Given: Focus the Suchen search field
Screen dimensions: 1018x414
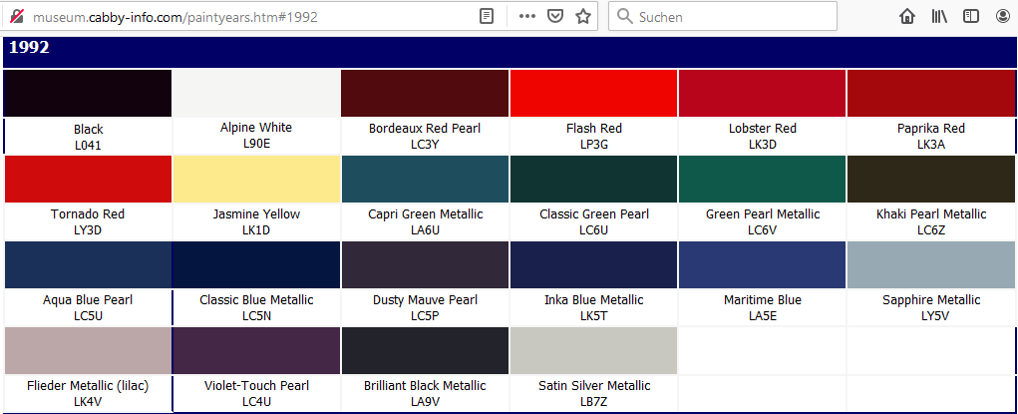Looking at the screenshot, I should [728, 17].
